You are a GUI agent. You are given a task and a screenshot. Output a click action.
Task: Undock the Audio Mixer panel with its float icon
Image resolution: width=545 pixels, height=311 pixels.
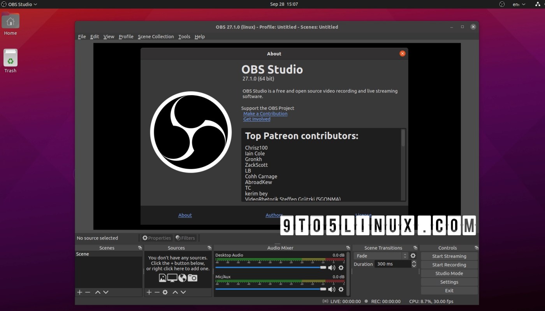pos(348,248)
